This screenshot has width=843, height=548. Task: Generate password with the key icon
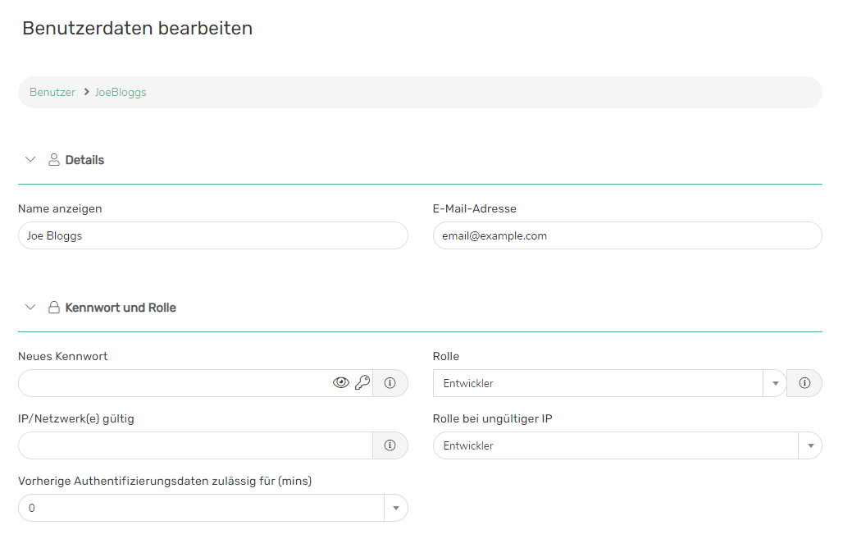tap(362, 383)
